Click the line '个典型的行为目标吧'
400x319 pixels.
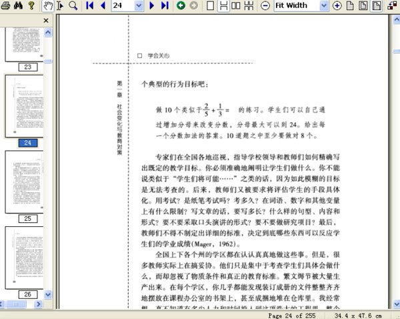point(173,84)
